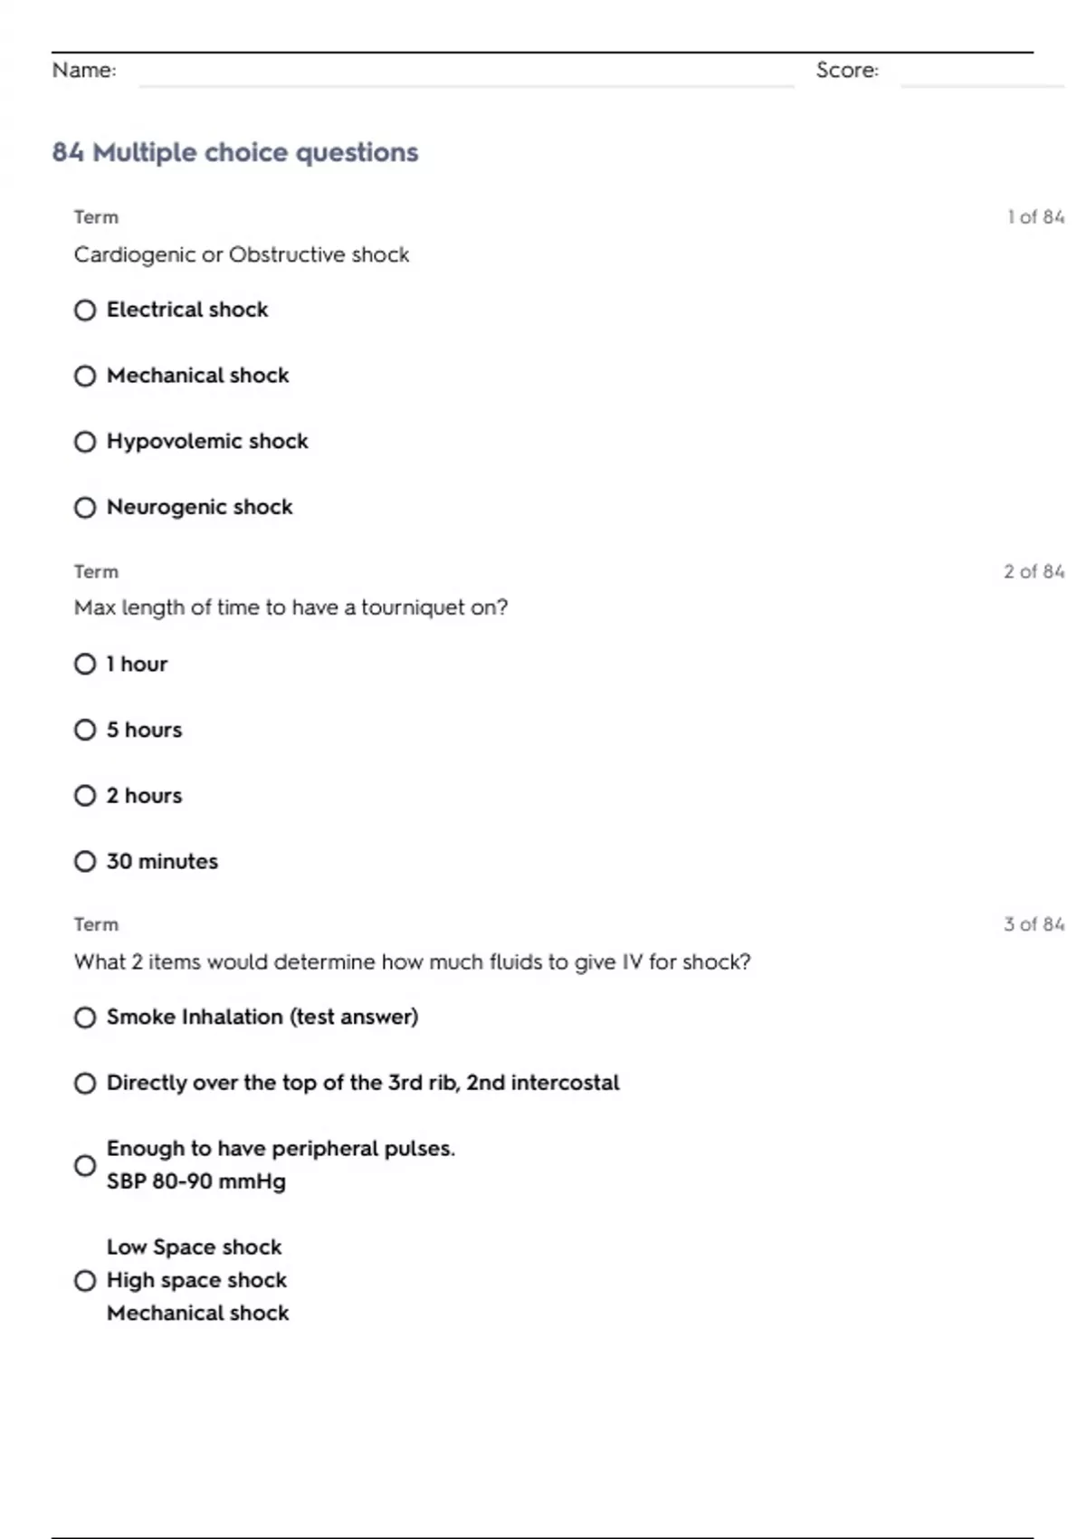The image size is (1086, 1539).
Task: Click the Cardiogenic or Obstructive shock question text
Action: (x=242, y=255)
